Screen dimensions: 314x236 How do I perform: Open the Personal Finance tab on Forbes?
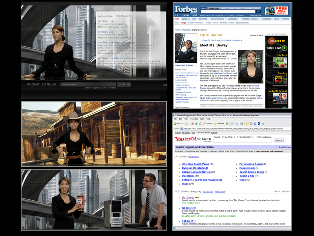[250, 19]
